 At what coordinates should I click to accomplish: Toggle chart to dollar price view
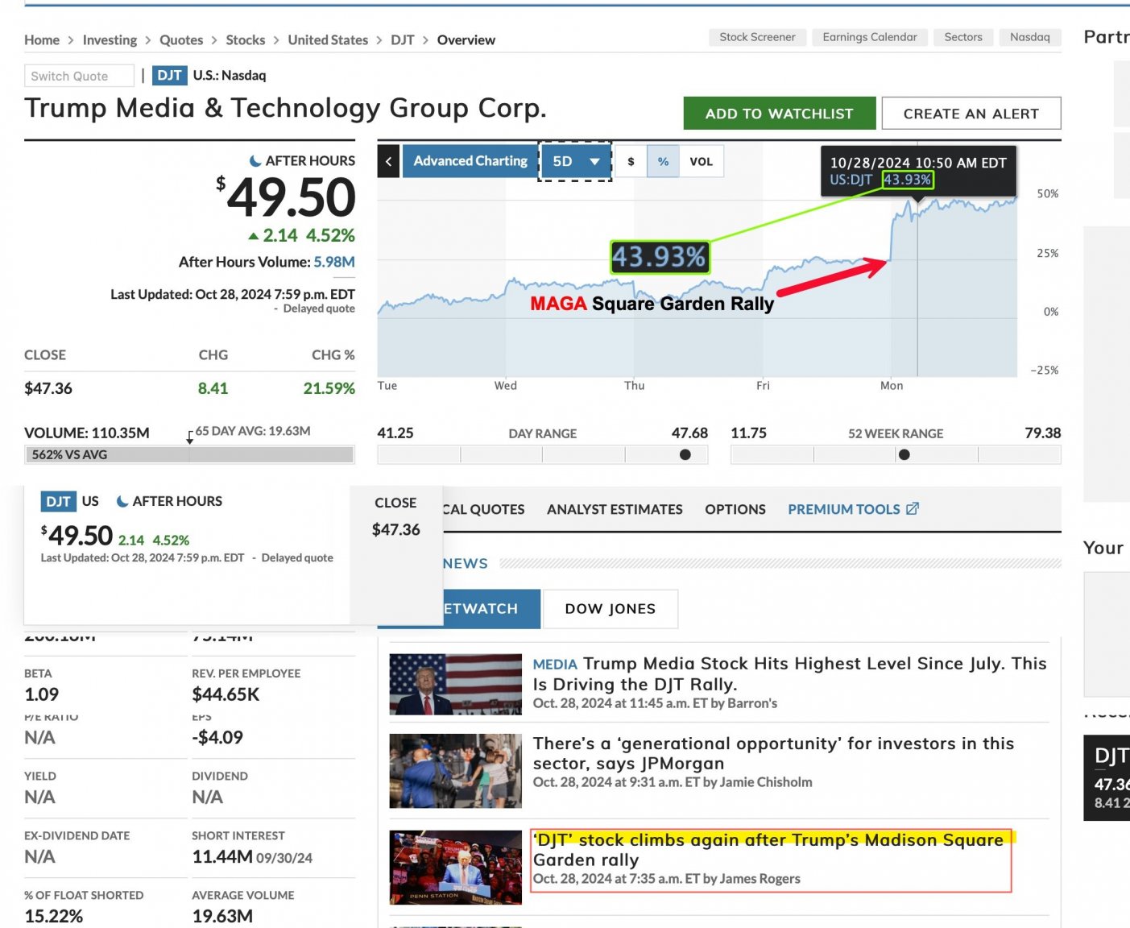[x=631, y=162]
